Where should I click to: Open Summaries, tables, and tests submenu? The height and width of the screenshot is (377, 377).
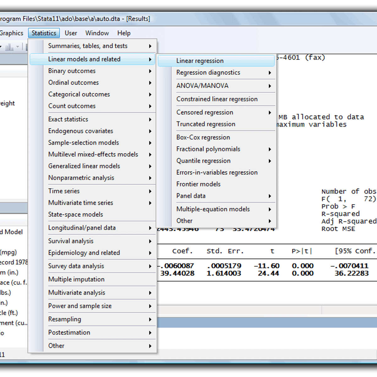coord(88,46)
